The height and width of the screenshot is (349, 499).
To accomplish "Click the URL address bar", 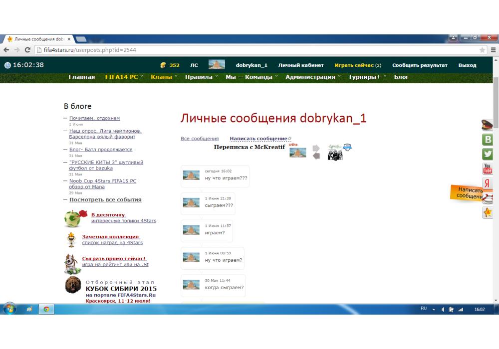I will pos(249,50).
